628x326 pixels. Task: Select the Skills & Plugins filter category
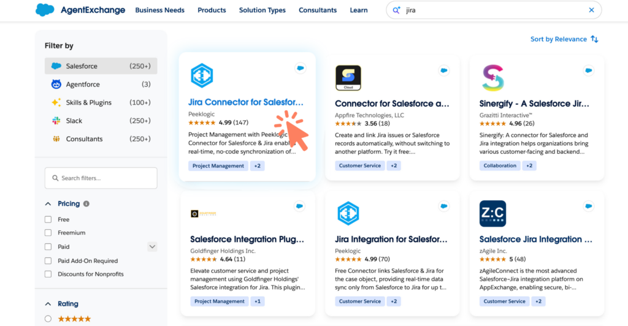coord(101,102)
